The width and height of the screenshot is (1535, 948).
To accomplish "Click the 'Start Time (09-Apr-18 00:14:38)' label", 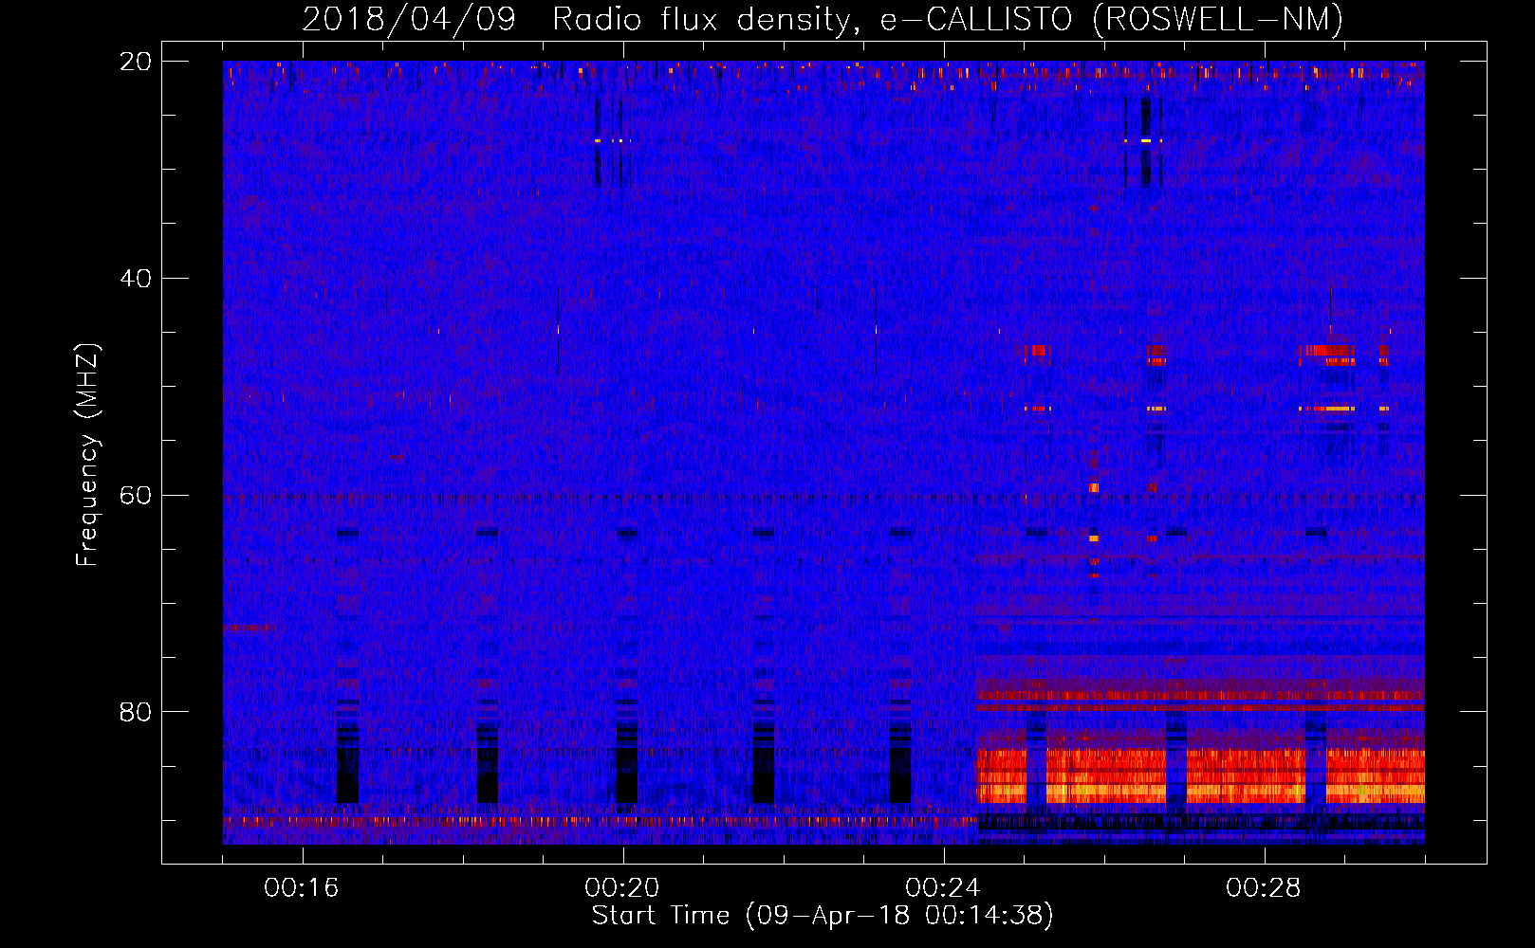I will pos(823,916).
